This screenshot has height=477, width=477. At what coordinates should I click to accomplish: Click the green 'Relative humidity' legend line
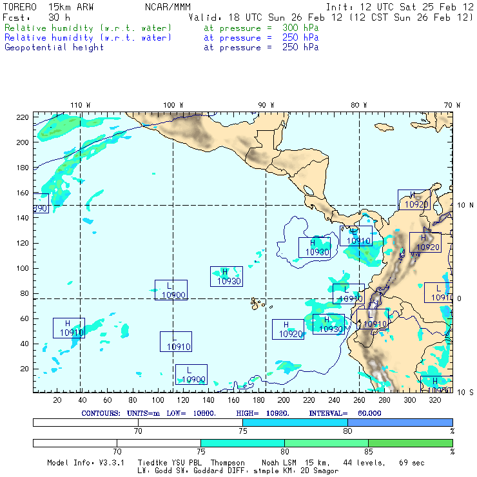pyautogui.click(x=161, y=28)
